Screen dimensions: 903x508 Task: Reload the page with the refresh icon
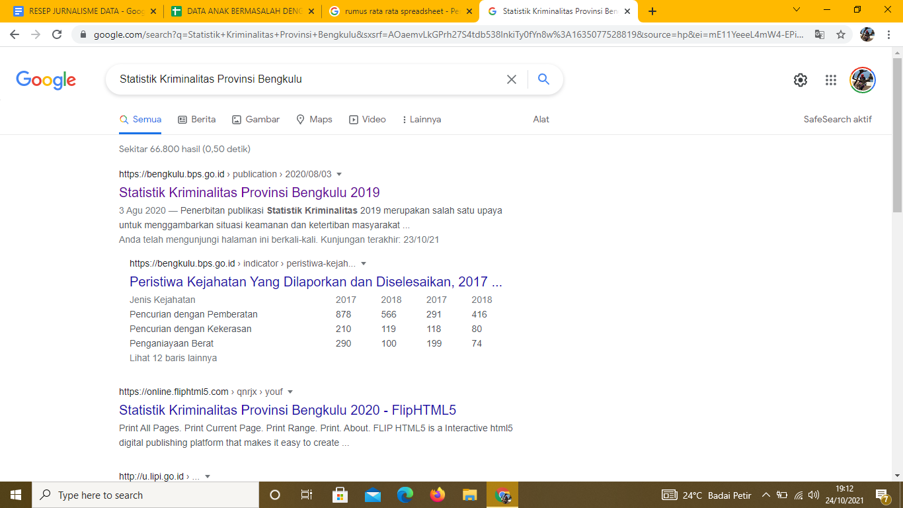click(x=57, y=35)
